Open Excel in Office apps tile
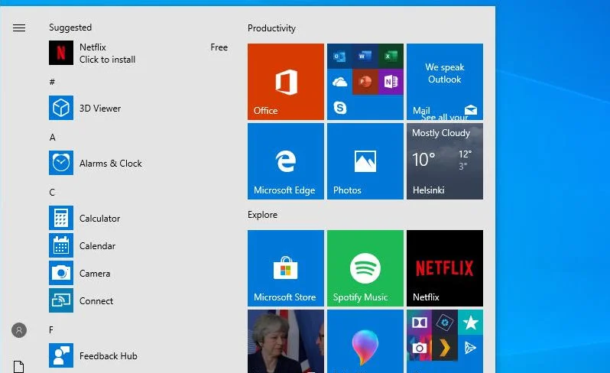The width and height of the screenshot is (610, 373). 391,57
